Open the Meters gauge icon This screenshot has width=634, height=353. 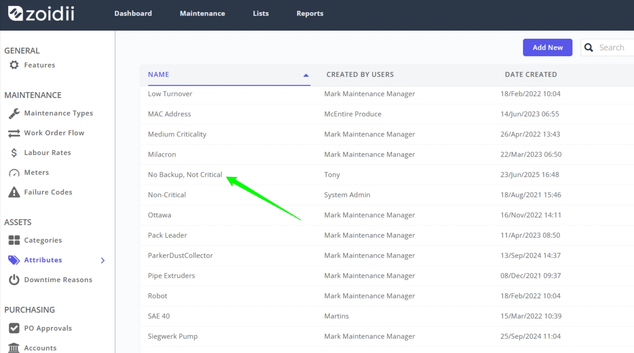(x=14, y=172)
